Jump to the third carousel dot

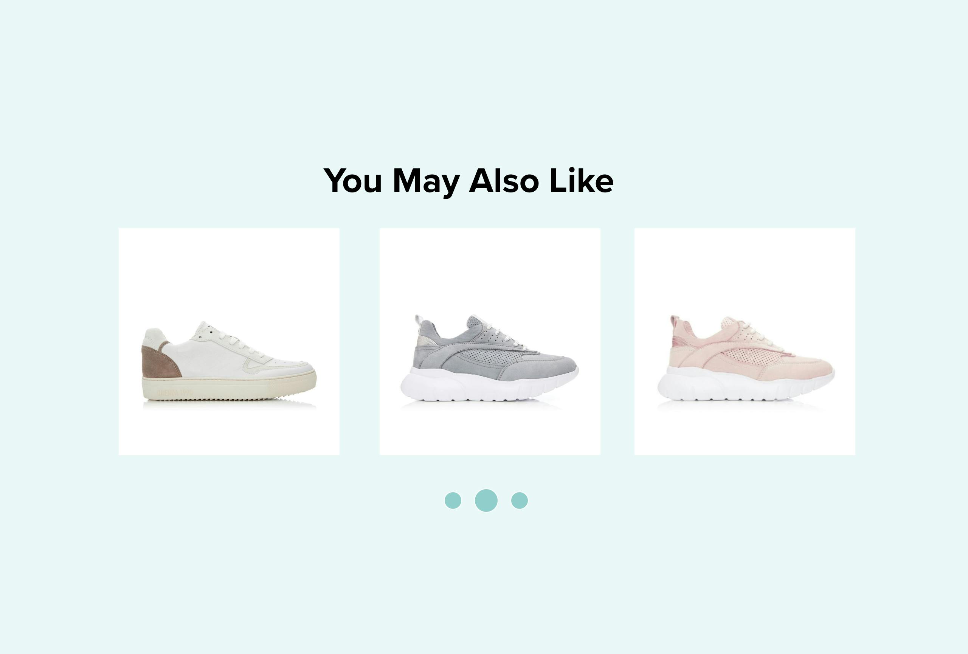pos(520,501)
